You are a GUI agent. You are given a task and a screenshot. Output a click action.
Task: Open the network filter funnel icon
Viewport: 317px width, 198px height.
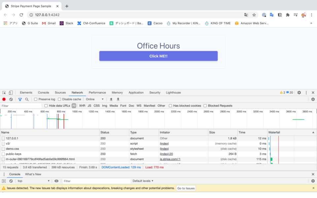pos(20,99)
